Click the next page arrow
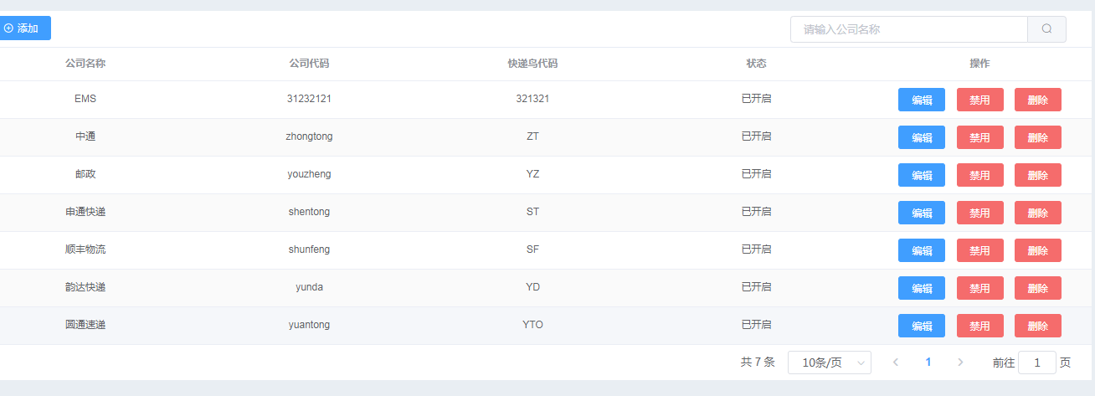1095x396 pixels. (960, 363)
